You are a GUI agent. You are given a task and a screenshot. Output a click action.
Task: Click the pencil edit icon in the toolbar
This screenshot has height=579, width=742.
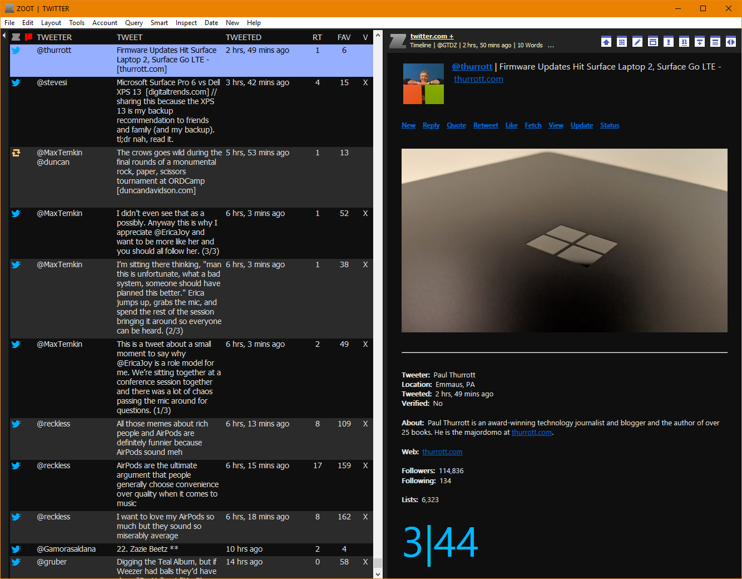coord(637,42)
